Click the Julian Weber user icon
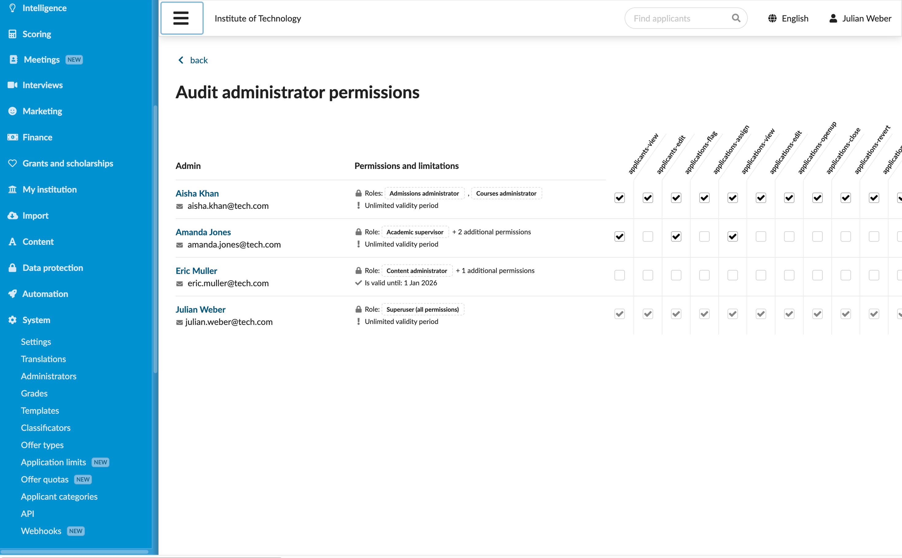Viewport: 902px width, 558px height. pos(833,18)
